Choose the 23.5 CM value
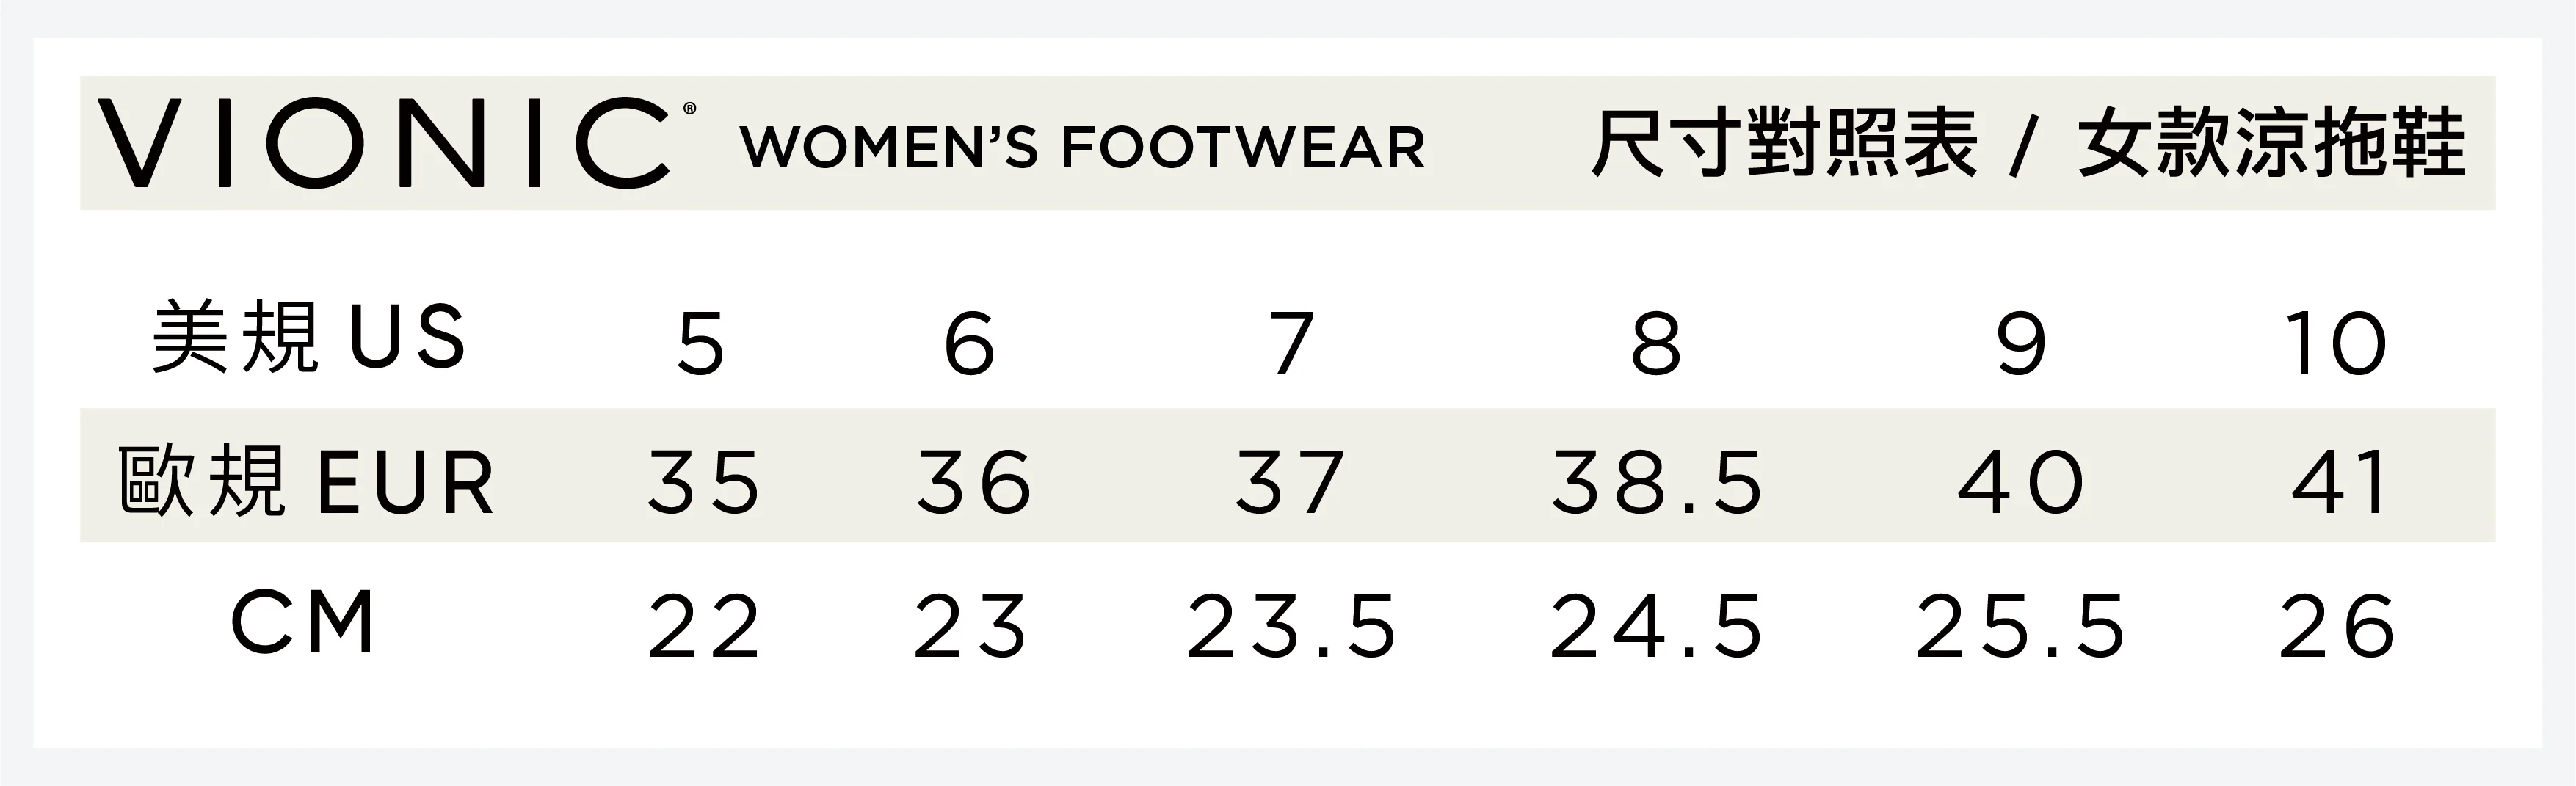The image size is (2576, 786). point(1291,627)
